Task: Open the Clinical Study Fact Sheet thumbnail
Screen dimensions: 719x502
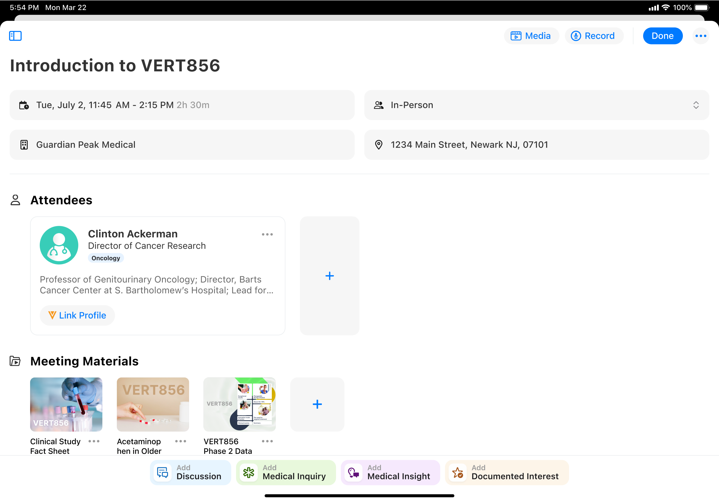Action: [x=66, y=404]
